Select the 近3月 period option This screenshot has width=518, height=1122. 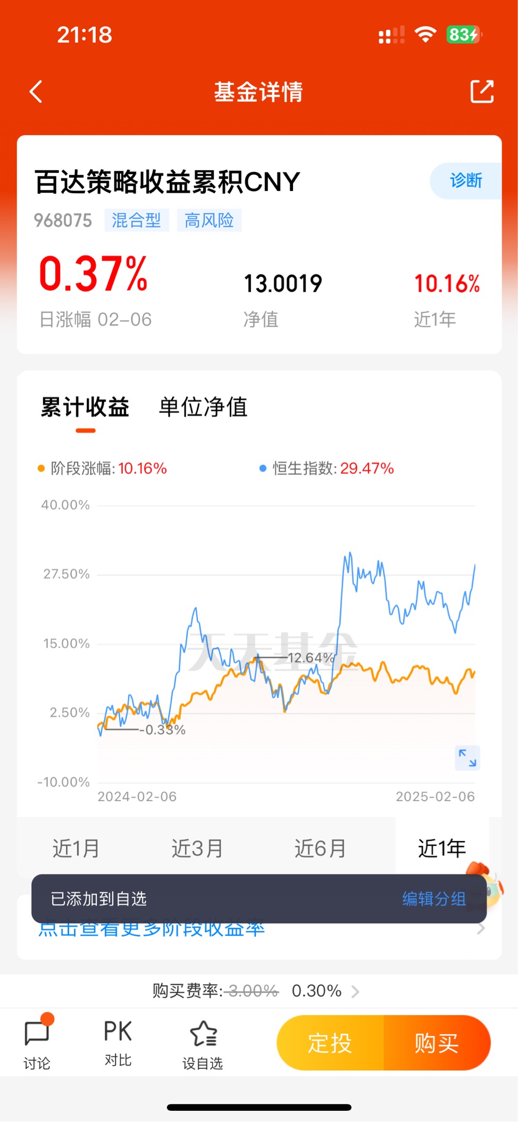point(197,848)
